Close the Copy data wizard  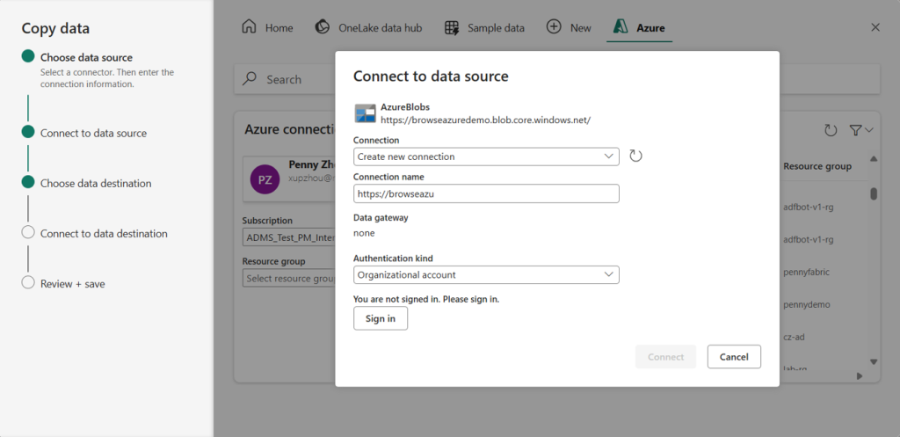[875, 27]
